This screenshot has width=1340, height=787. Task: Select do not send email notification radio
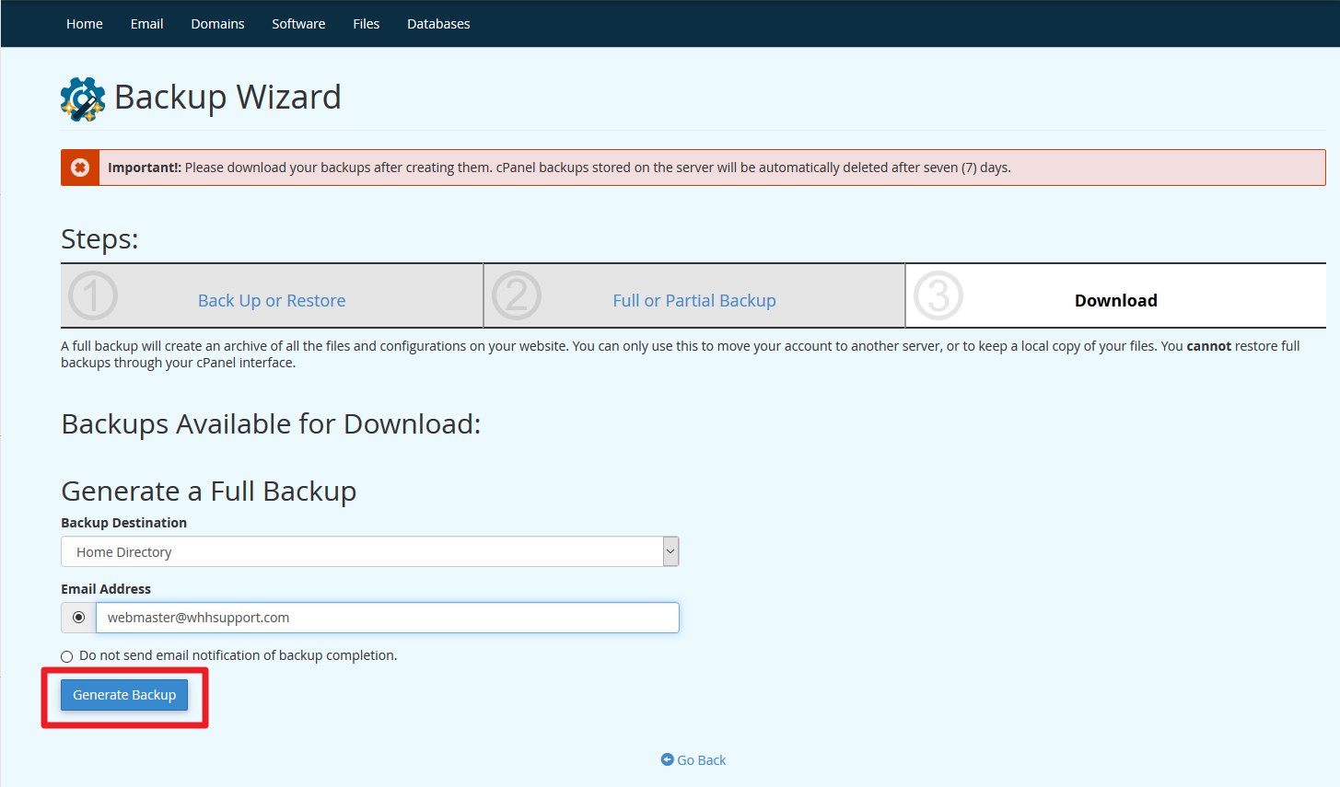pos(67,656)
